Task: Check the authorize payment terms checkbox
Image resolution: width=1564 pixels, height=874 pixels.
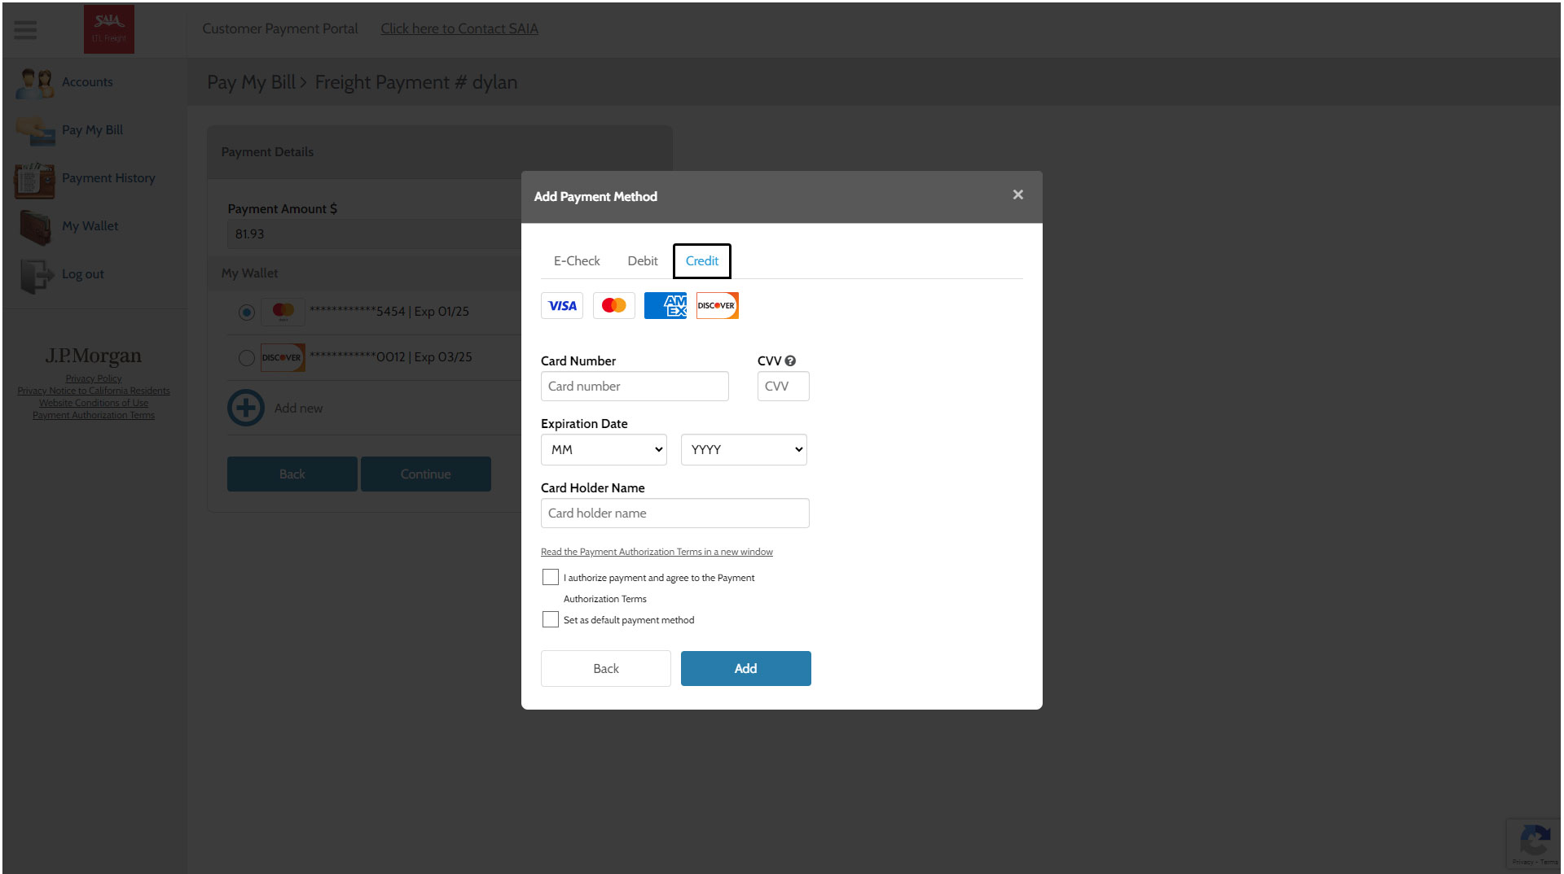Action: [551, 578]
